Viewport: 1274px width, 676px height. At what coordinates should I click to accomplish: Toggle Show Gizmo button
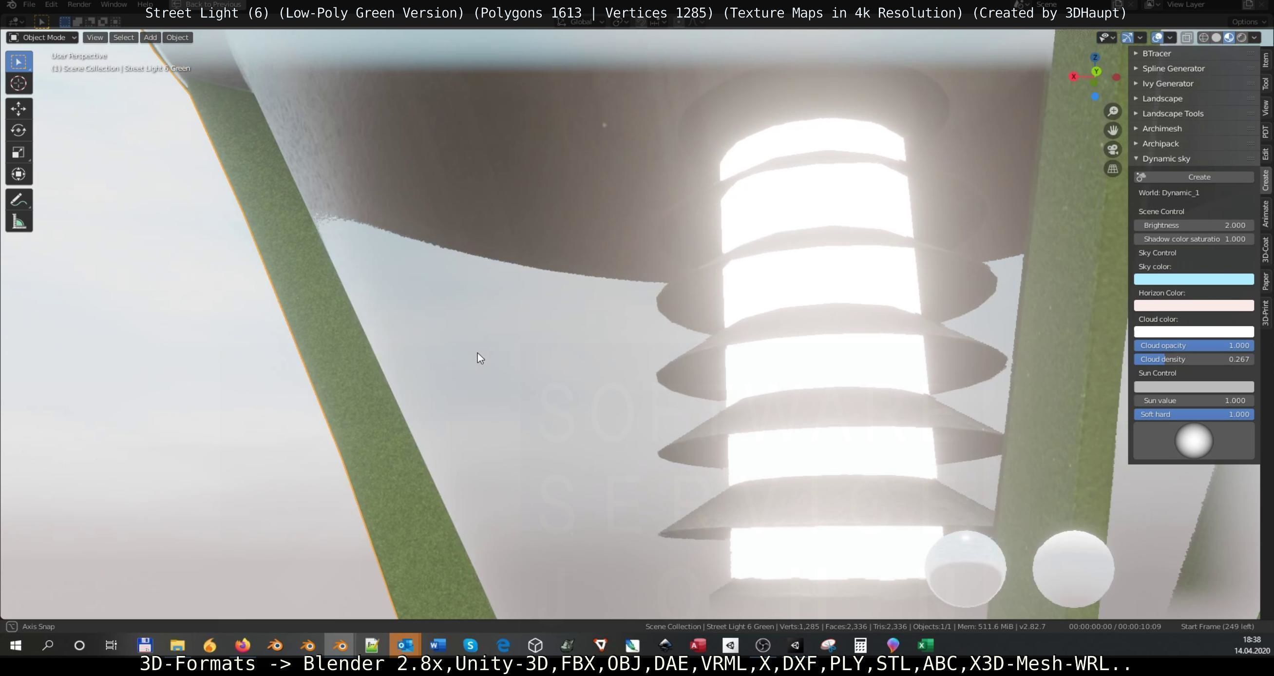[1127, 38]
